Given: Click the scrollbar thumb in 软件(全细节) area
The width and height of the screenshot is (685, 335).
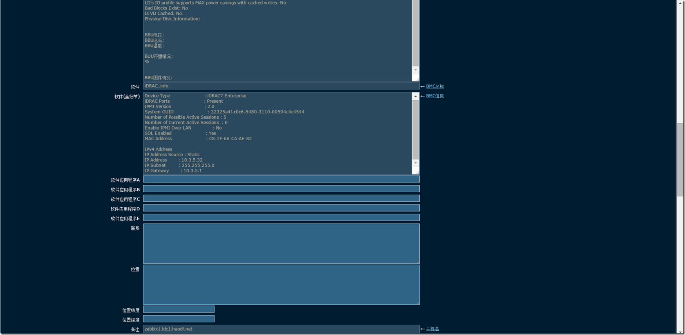Looking at the screenshot, I should [x=416, y=130].
